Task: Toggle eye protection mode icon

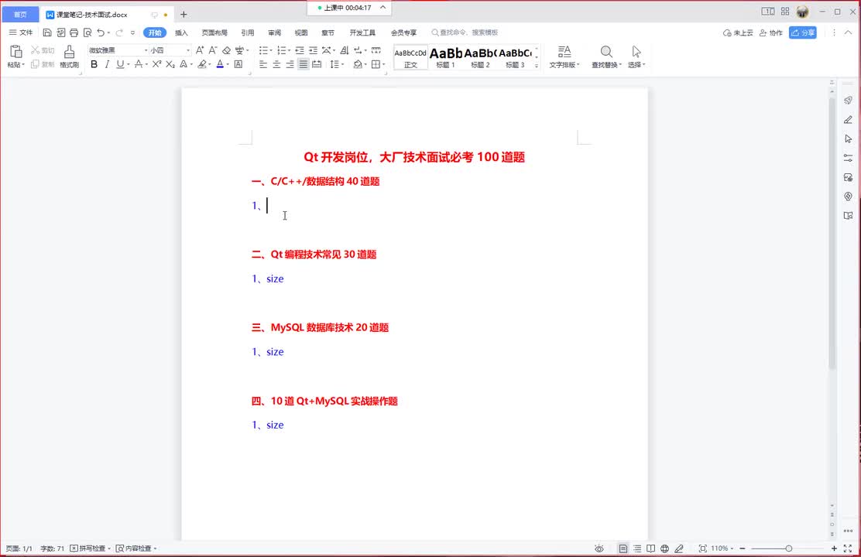Action: [599, 548]
